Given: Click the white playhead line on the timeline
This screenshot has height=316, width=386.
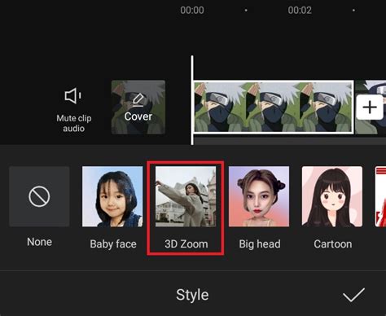Looking at the screenshot, I should (x=192, y=100).
